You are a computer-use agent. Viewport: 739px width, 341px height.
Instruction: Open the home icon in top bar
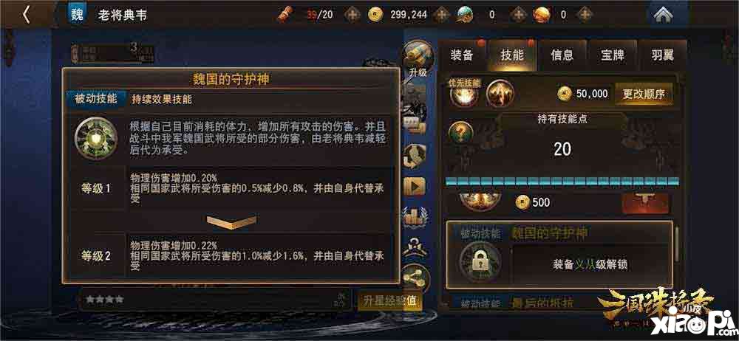click(x=664, y=15)
